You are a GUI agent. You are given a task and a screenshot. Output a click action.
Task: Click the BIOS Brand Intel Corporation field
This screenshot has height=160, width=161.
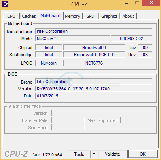pos(94,82)
